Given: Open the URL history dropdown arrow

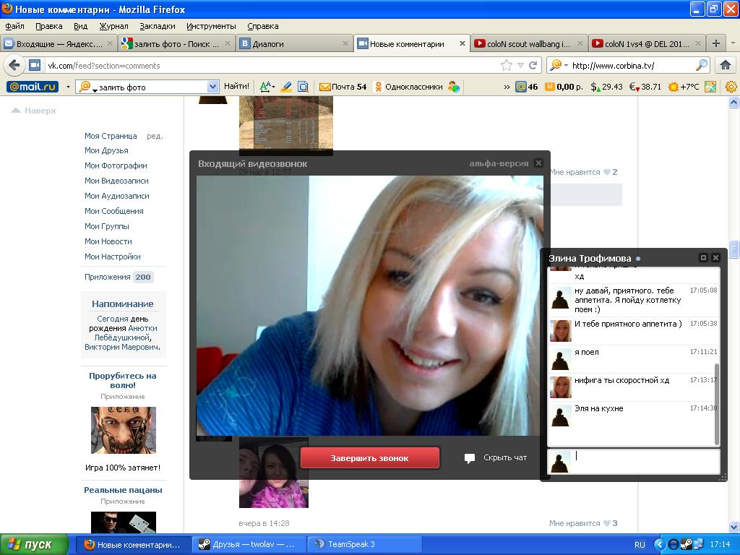Looking at the screenshot, I should (x=520, y=66).
